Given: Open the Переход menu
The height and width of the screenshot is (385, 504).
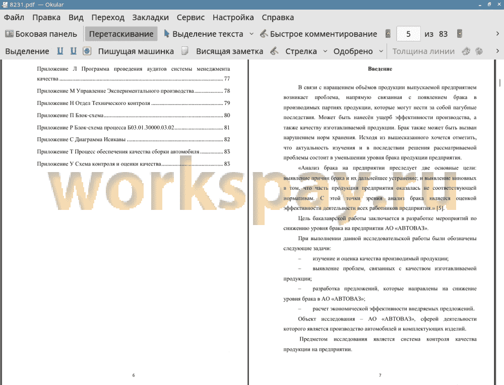Looking at the screenshot, I should click(x=108, y=17).
